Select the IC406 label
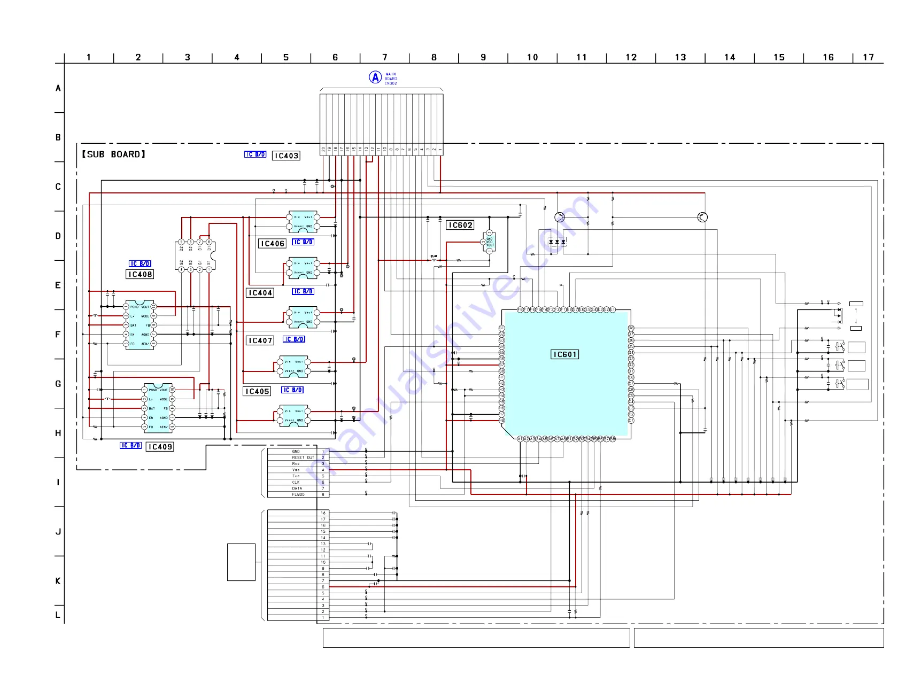The width and height of the screenshot is (898, 675). tap(273, 243)
